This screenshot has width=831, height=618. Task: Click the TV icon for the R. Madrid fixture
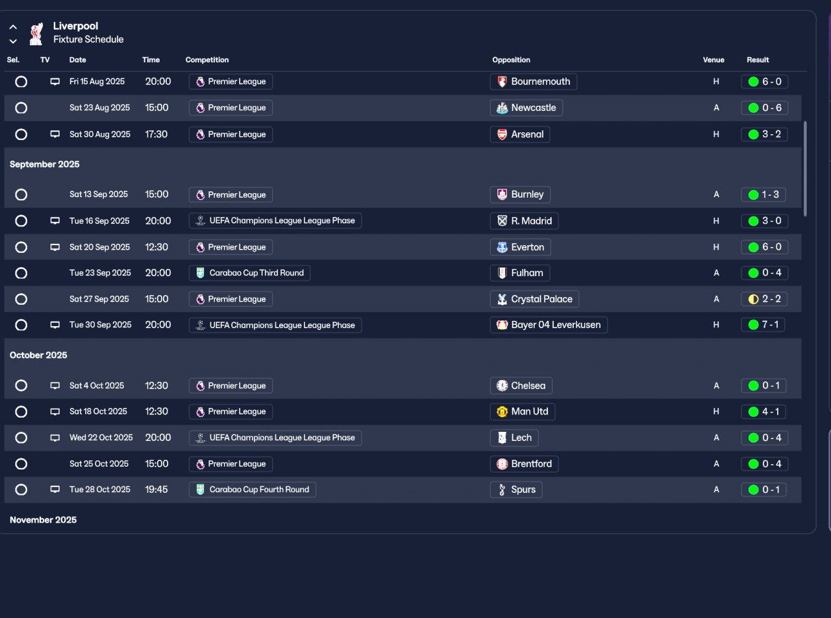point(55,221)
